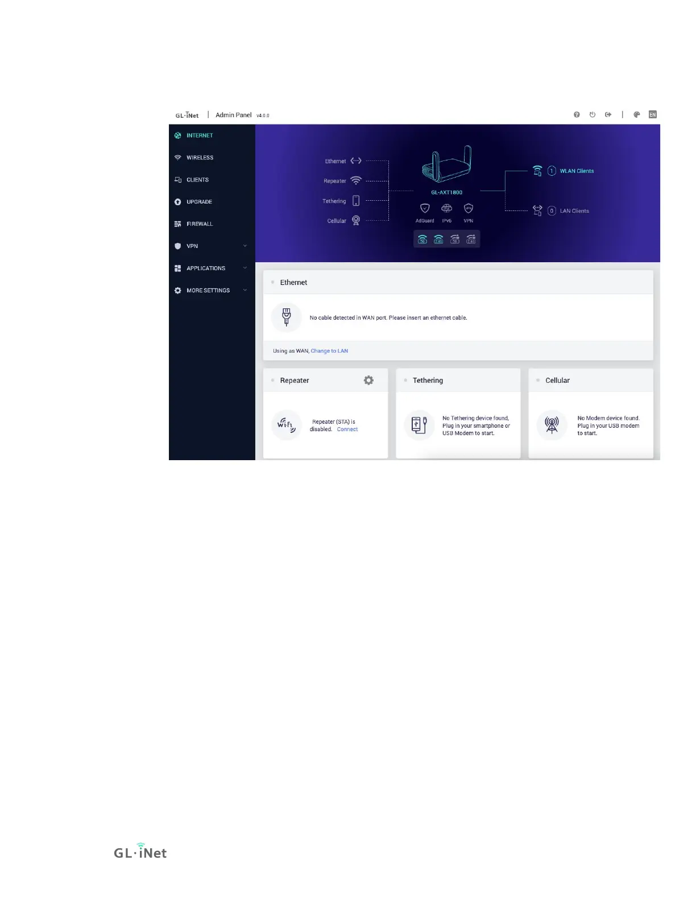This screenshot has height=901, width=696.
Task: Click the UPGRADE arrow sidebar icon
Action: coord(178,202)
